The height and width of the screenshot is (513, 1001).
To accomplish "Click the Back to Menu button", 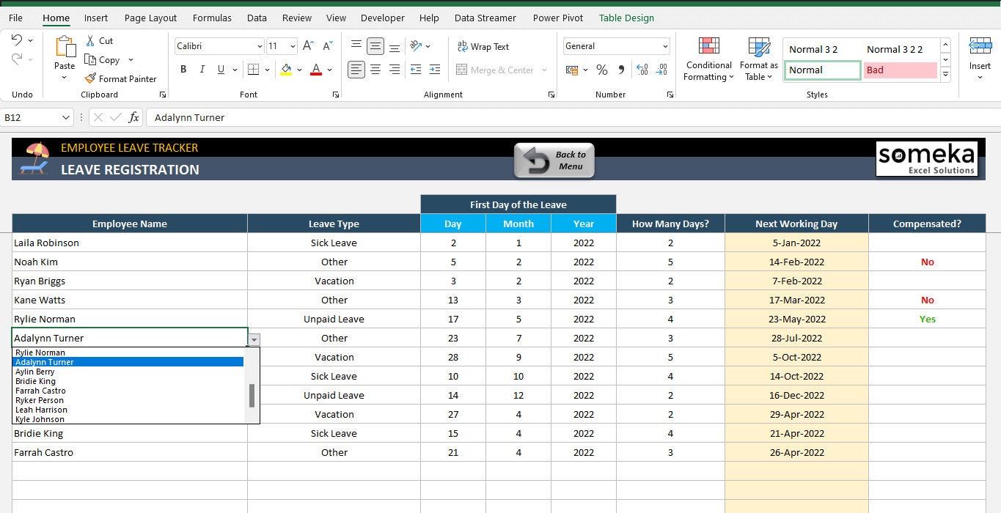I will click(x=554, y=159).
